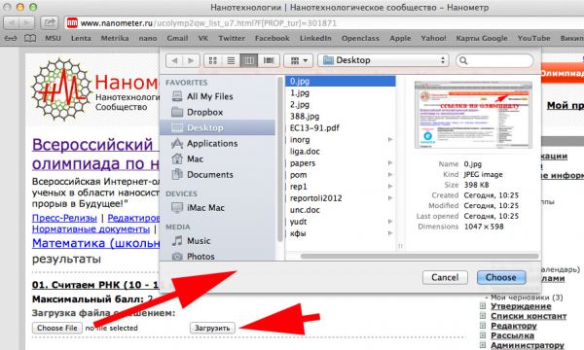This screenshot has width=584, height=350.
Task: Click Safari back navigation button
Action: coord(12,23)
